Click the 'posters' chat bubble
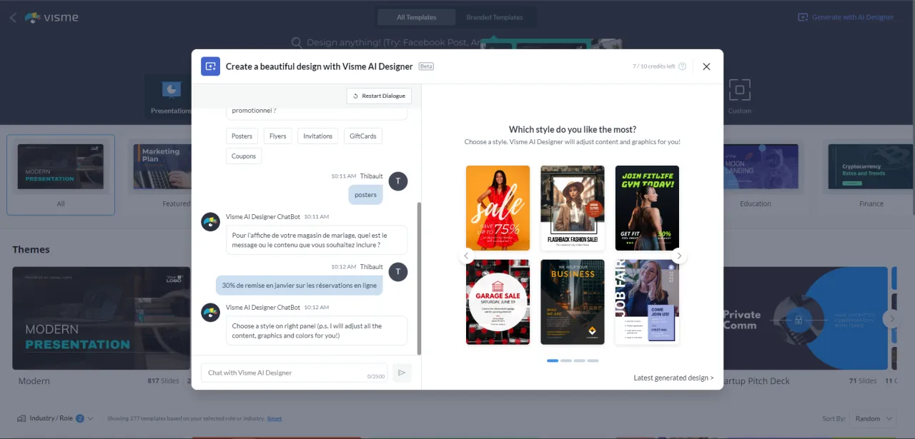The height and width of the screenshot is (439, 915). (365, 195)
